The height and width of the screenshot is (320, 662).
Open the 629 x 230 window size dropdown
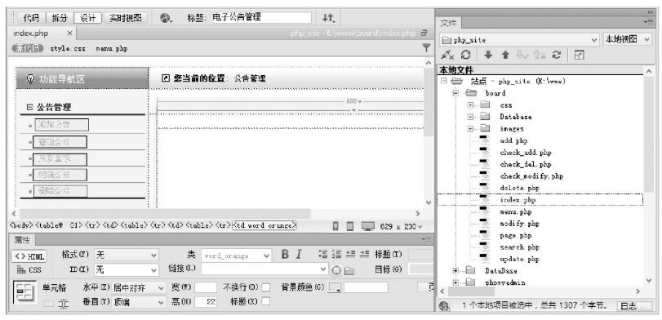(401, 226)
